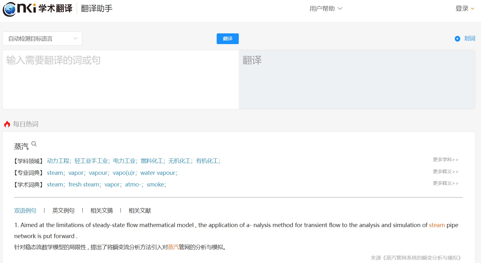The height and width of the screenshot is (263, 481).
Task: Click vapor in the 学术词典 row
Action: click(112, 185)
